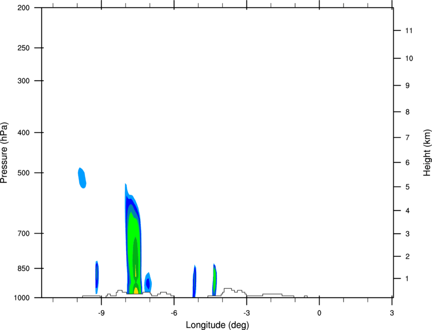432x330 pixels.
Task: Click the "Height (km)" axis title
Action: [427, 153]
